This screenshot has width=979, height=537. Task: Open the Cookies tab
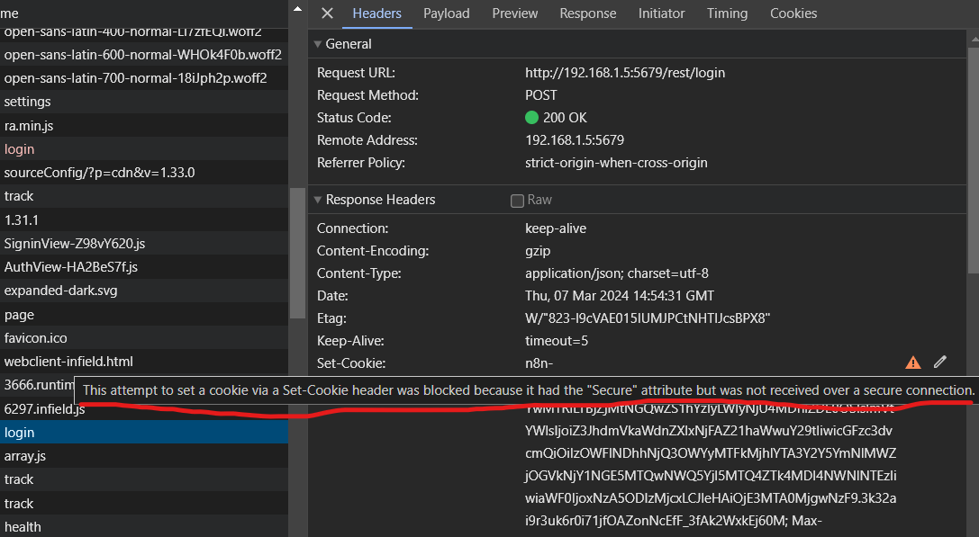(x=793, y=13)
